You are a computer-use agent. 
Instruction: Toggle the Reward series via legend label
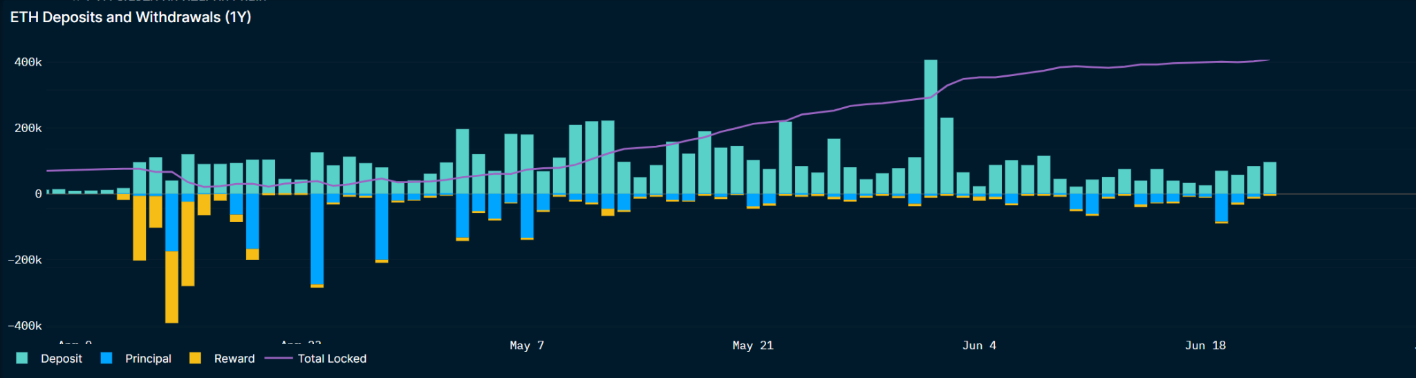234,359
